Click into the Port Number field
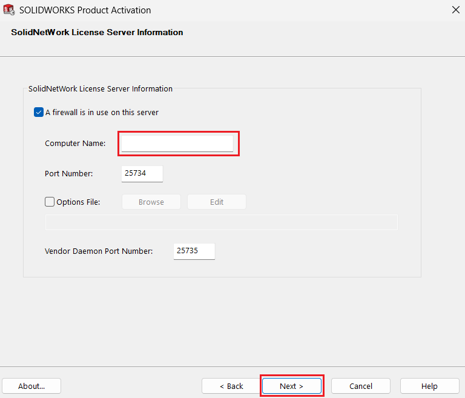Image resolution: width=465 pixels, height=398 pixels. [142, 174]
